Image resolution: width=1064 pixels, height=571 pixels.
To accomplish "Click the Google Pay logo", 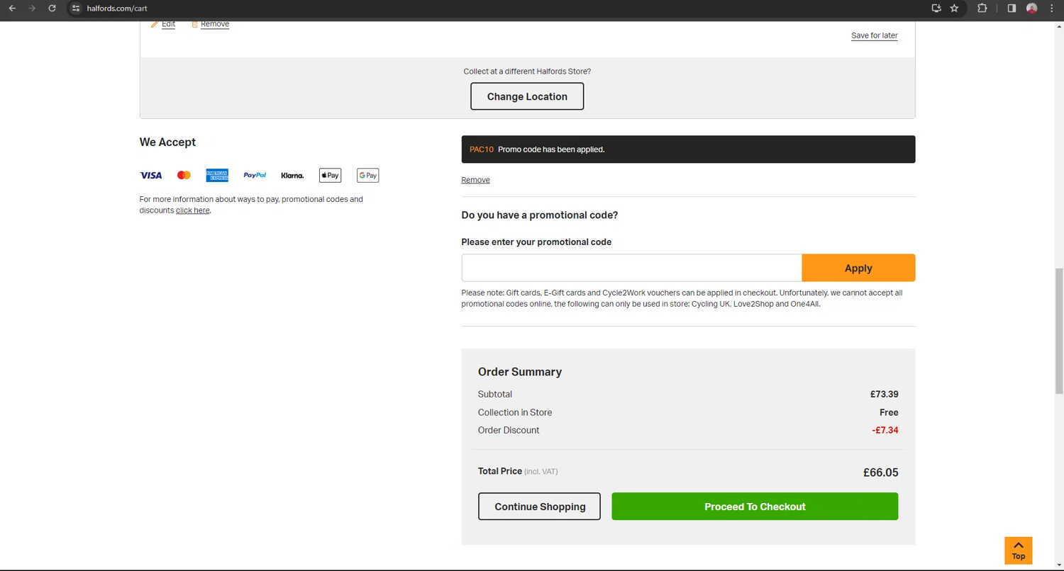I will [x=367, y=175].
